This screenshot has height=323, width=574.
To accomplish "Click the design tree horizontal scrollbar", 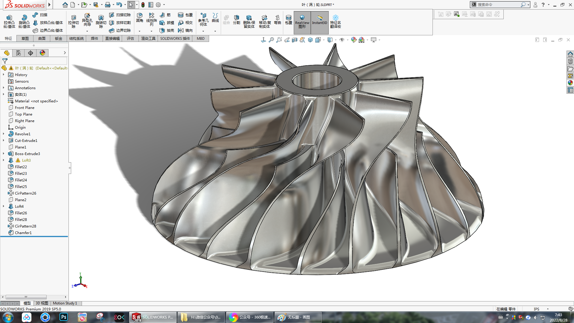I will point(26,297).
